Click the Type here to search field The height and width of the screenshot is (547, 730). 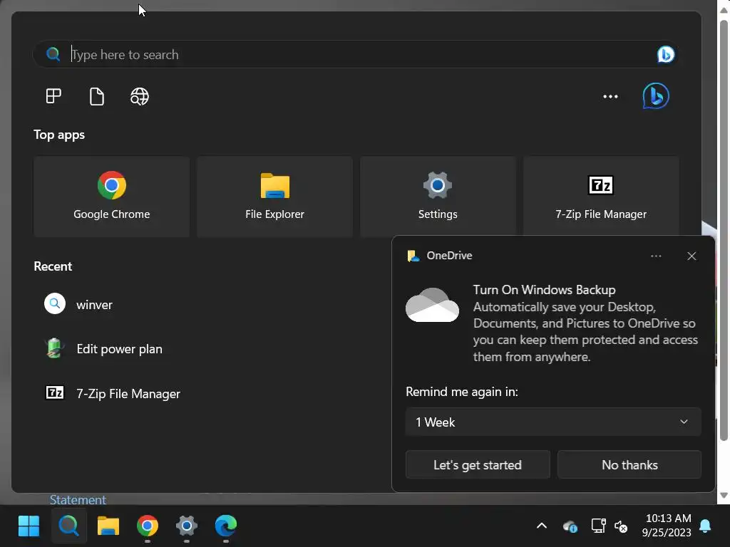pos(355,54)
